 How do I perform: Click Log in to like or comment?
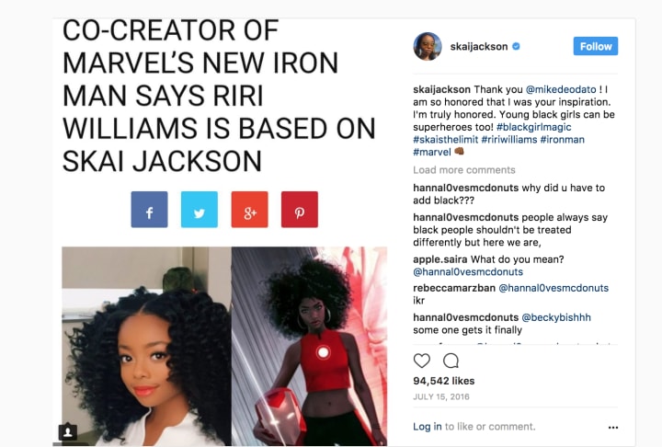click(x=428, y=427)
